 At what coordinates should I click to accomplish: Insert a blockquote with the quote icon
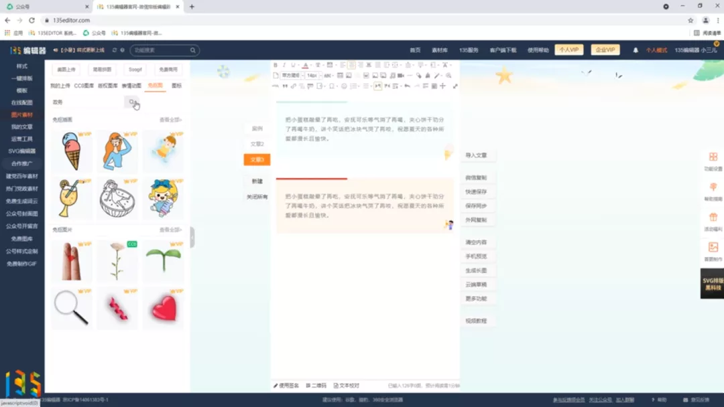[x=285, y=86]
